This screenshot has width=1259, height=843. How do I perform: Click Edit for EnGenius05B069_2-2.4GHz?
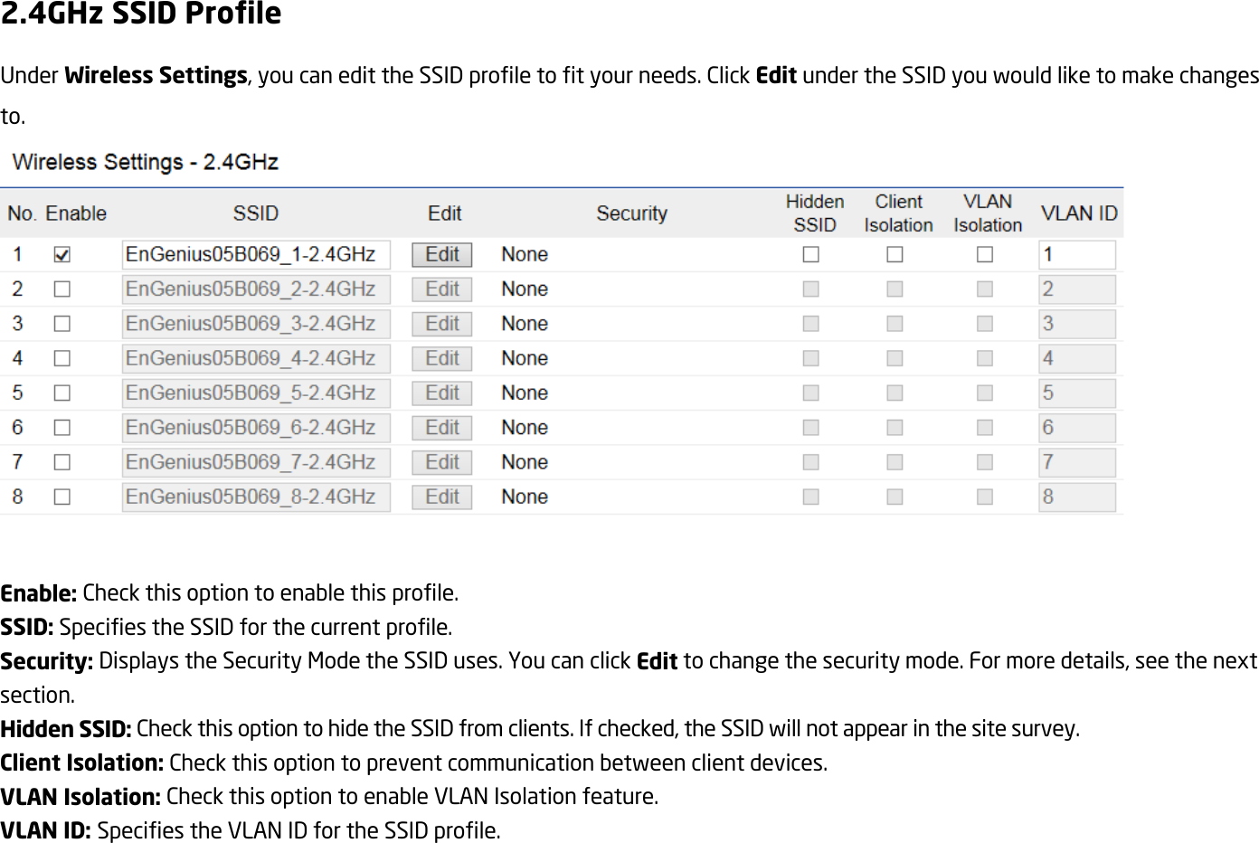(x=442, y=289)
